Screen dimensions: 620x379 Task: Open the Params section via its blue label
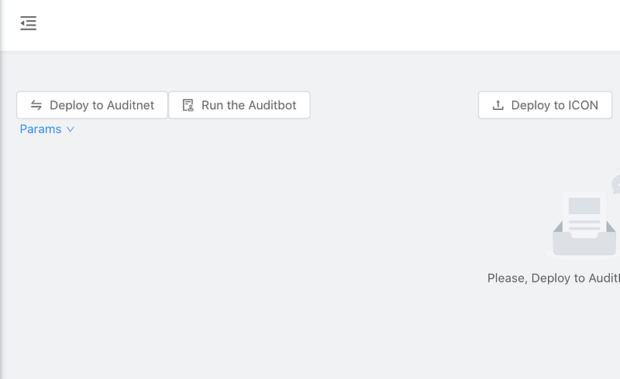(41, 129)
